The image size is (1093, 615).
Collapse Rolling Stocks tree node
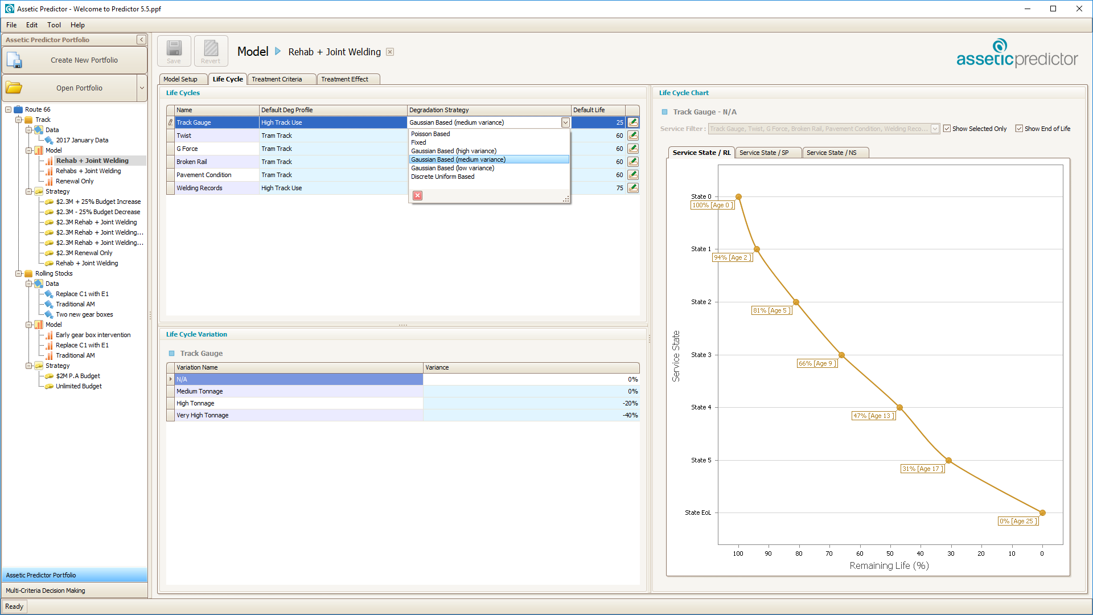pyautogui.click(x=18, y=273)
